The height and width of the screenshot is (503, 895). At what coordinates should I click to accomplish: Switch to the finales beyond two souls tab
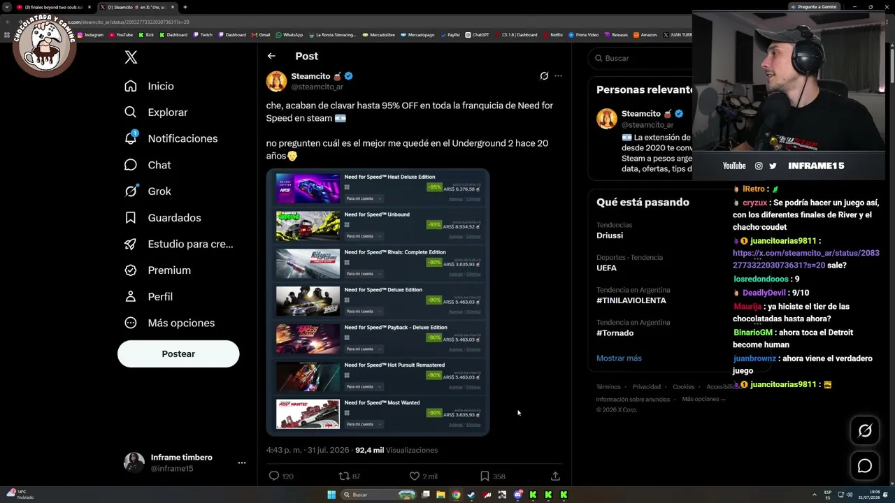(54, 7)
